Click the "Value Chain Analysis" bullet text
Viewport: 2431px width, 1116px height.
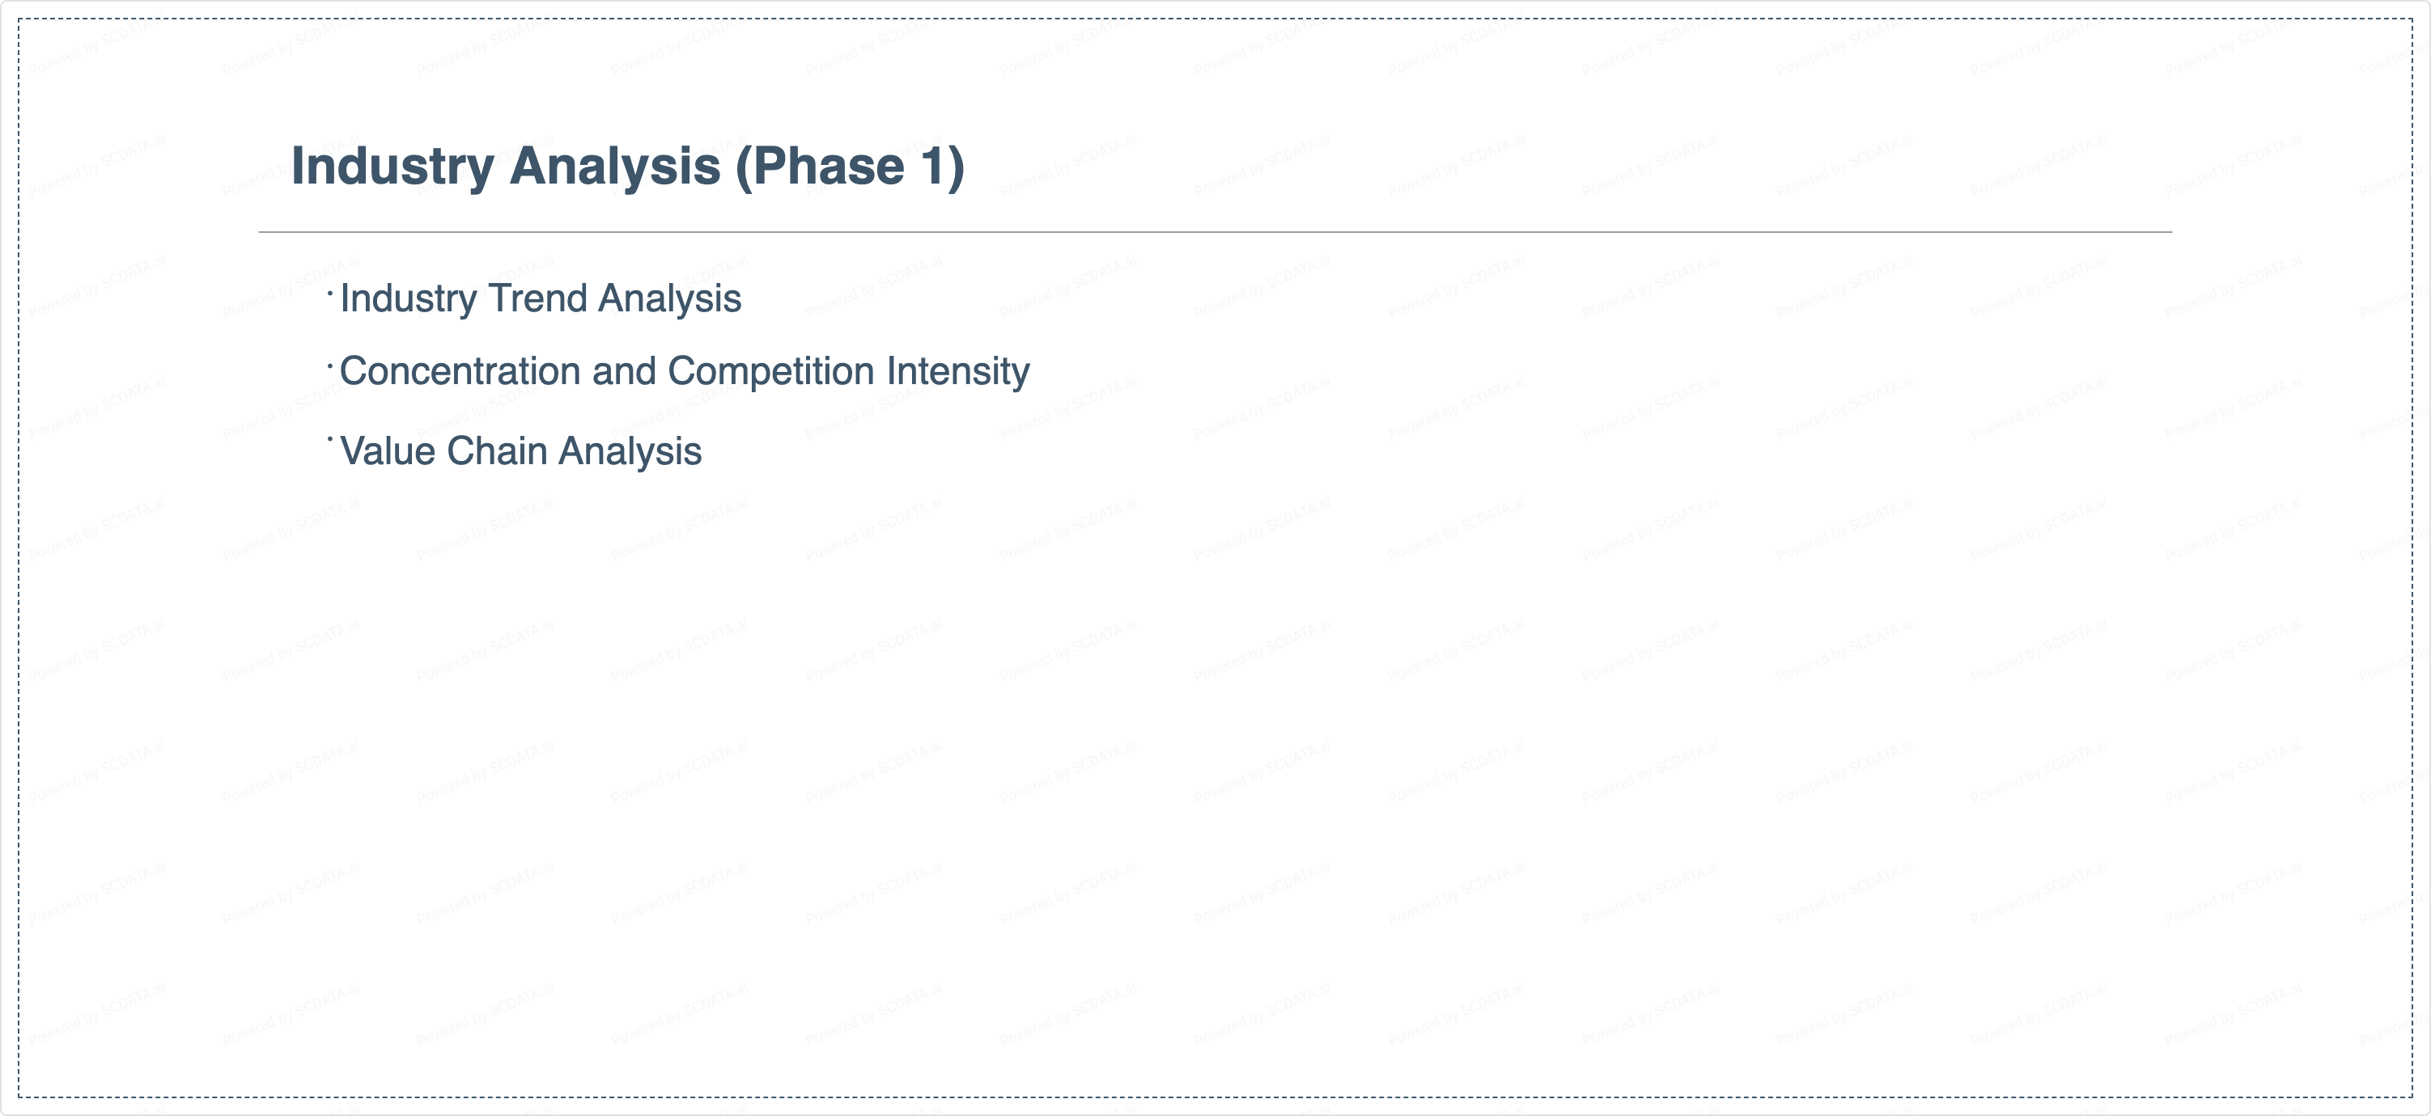[x=520, y=452]
